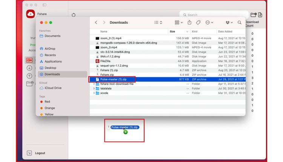Click the AirDrop sidebar icon
Viewport: 283px width, 162px height.
[42, 49]
